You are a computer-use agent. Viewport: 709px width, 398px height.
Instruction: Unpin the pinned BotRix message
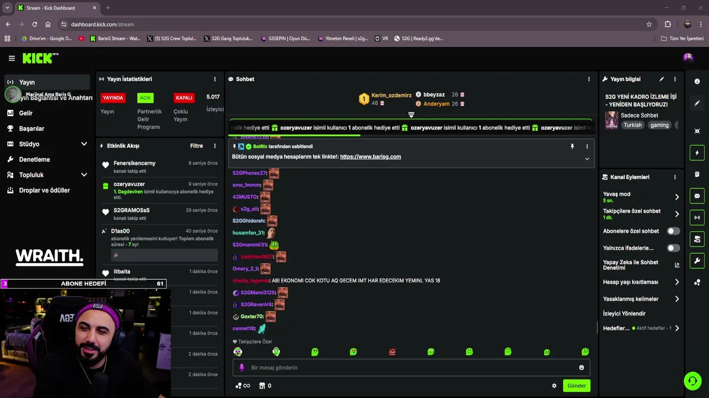click(x=572, y=146)
